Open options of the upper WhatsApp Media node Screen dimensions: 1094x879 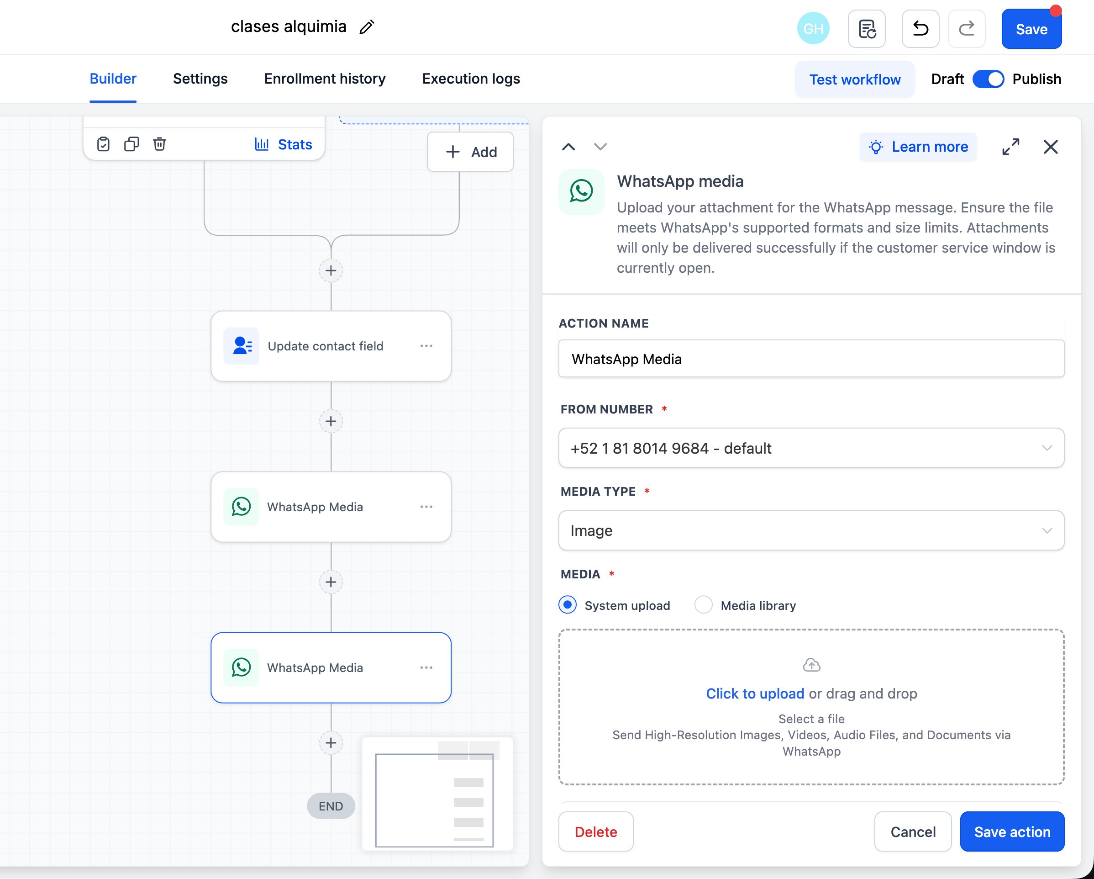[x=426, y=507]
